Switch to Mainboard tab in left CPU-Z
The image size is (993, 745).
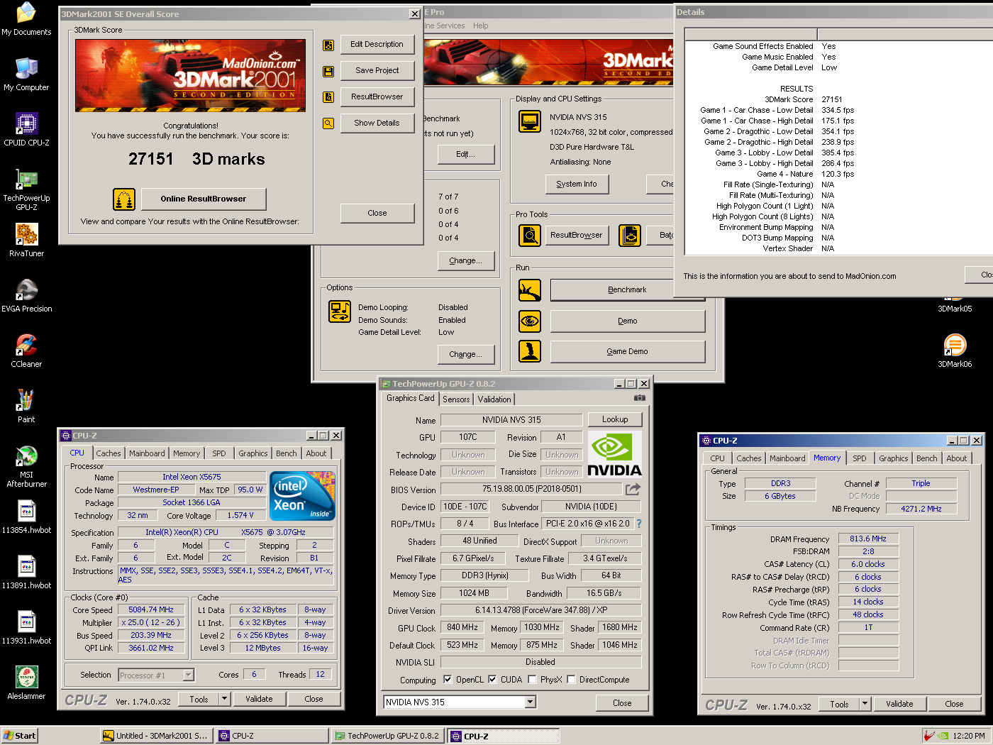point(147,453)
